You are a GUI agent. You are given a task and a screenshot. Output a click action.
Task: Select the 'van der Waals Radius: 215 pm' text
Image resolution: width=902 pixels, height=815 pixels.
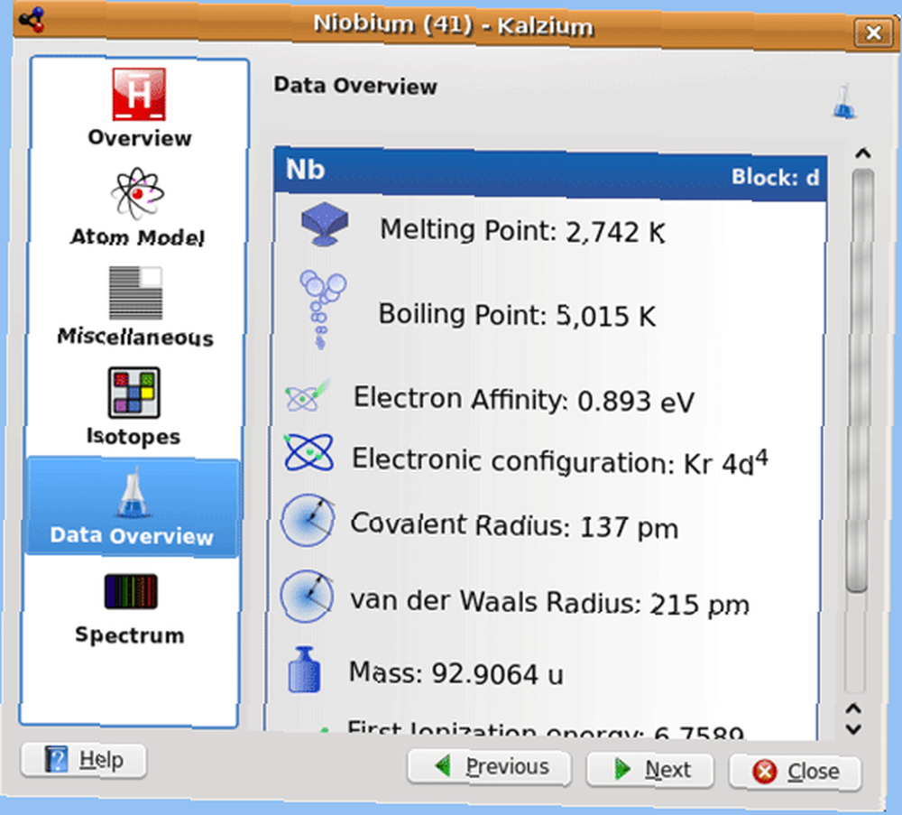(x=549, y=603)
